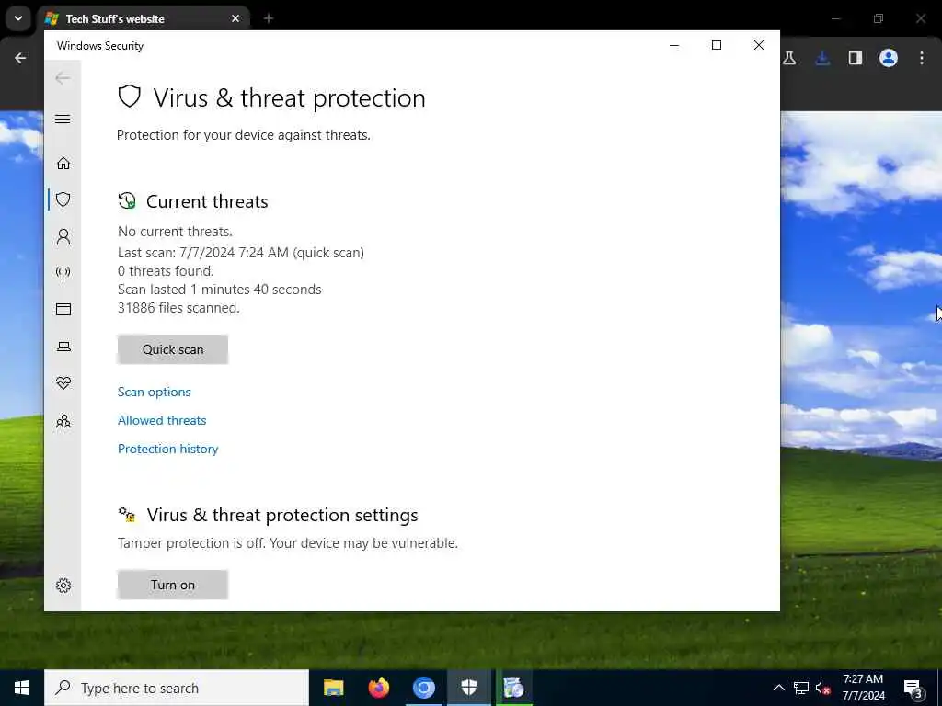Minimize the Windows Security window
942x706 pixels.
tap(674, 46)
